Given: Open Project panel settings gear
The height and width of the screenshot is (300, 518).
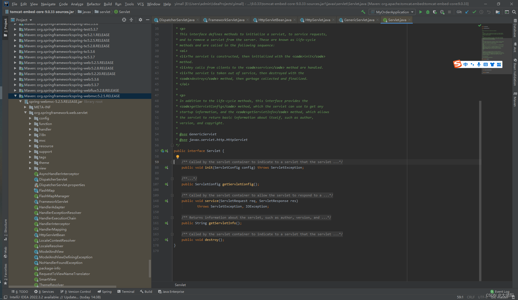Looking at the screenshot, I should 140,20.
